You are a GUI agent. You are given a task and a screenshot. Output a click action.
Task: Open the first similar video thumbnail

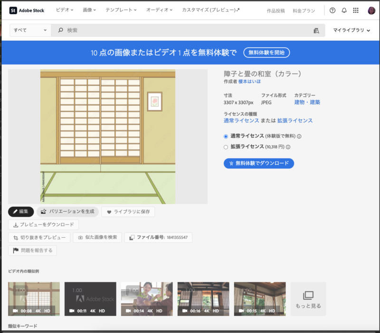[x=34, y=299]
